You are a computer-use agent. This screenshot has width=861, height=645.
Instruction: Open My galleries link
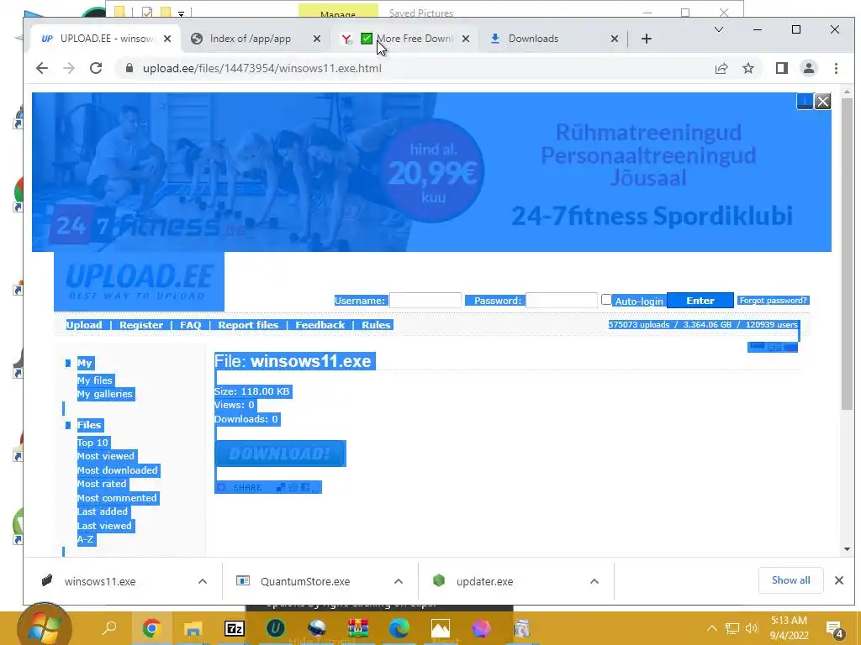coord(105,394)
